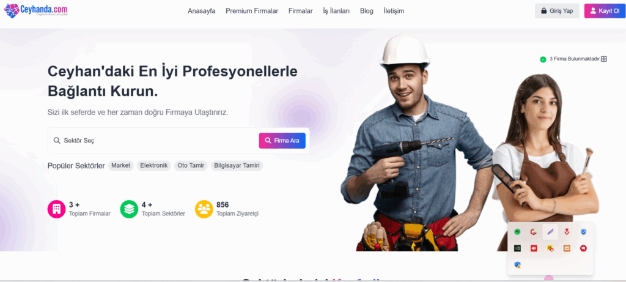Image resolution: width=626 pixels, height=282 pixels.
Task: Open the Sektör Seç selector
Action: (153, 141)
